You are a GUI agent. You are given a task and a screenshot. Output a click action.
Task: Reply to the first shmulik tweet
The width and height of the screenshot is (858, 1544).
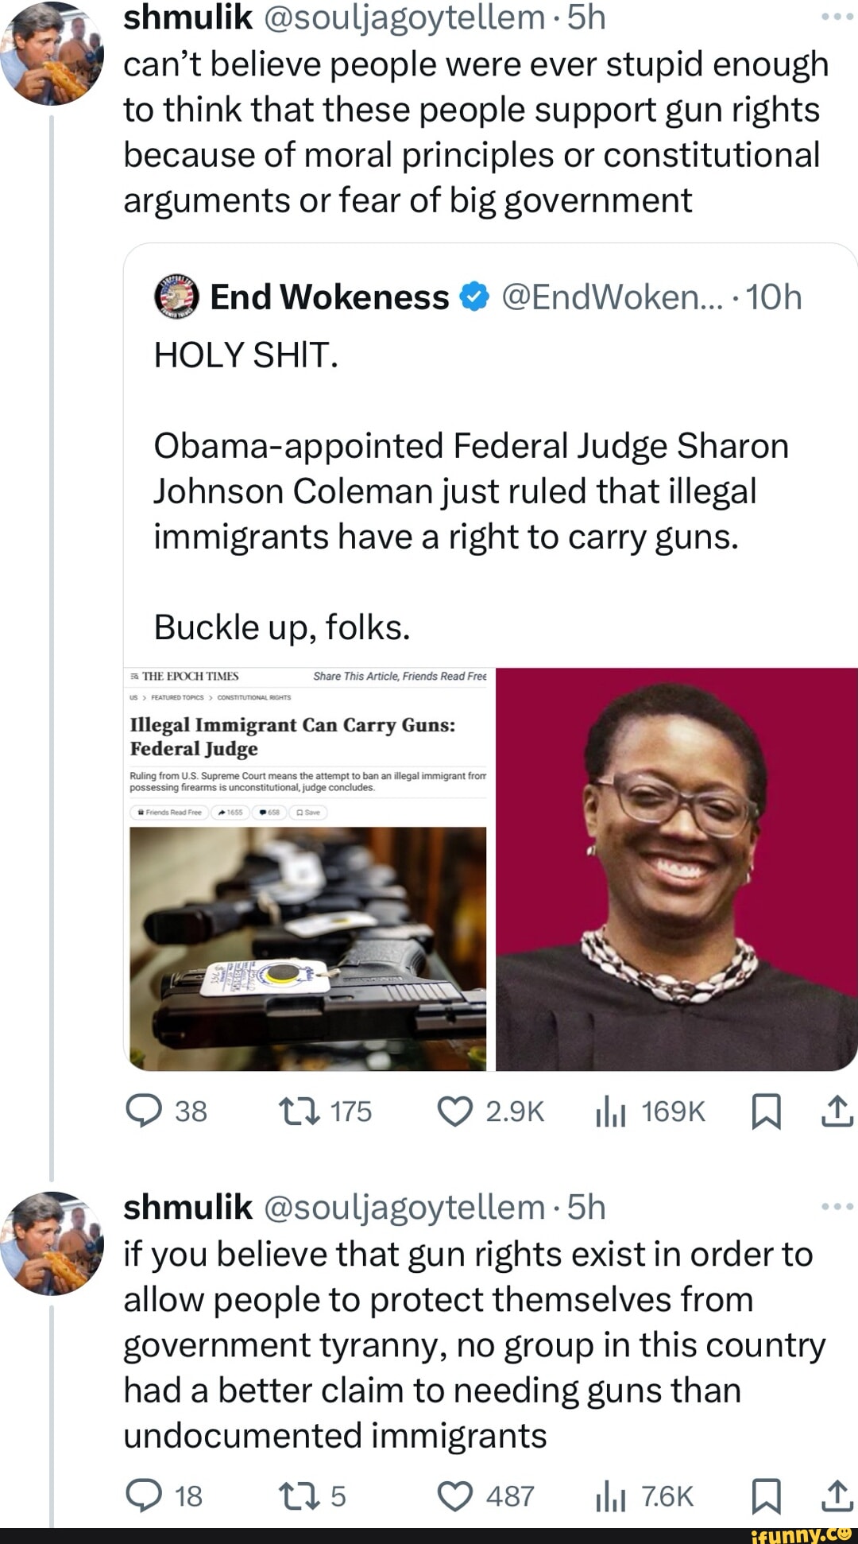click(145, 1111)
